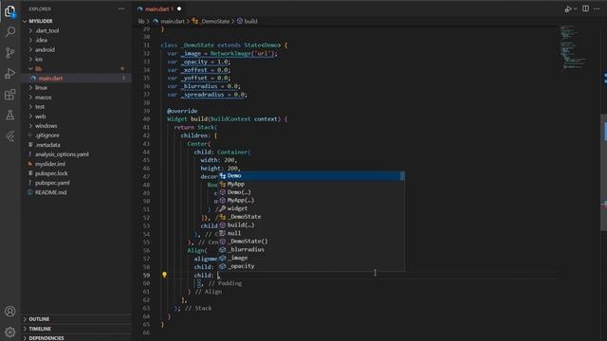Open the Manage gear menu
This screenshot has height=341, width=607.
coord(10,332)
